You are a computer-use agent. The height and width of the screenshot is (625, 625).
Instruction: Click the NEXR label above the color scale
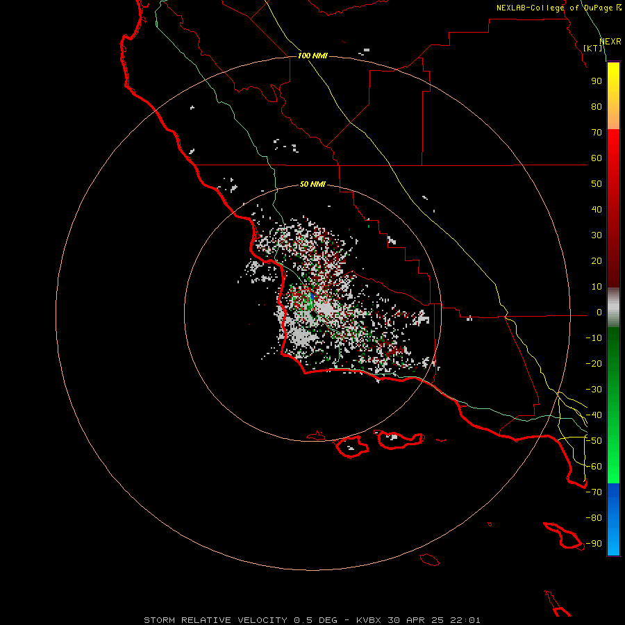(x=610, y=42)
